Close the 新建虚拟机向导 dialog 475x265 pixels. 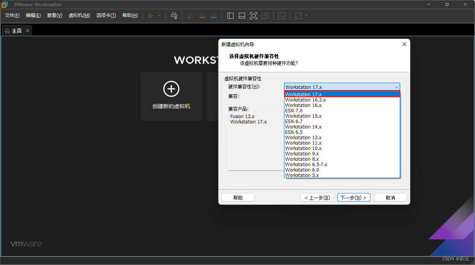[404, 44]
